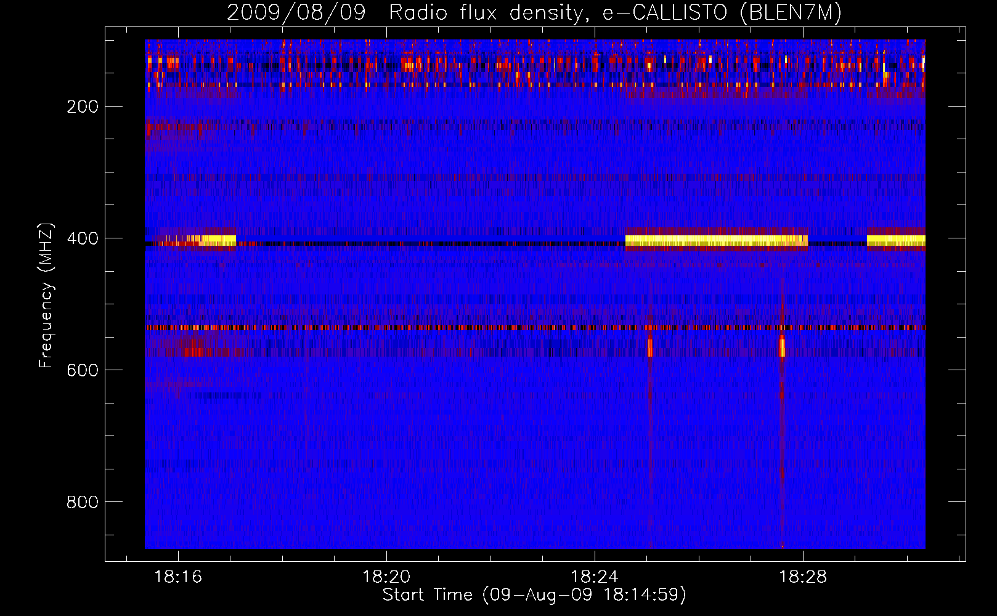The width and height of the screenshot is (997, 616).
Task: Click the 18:16 time tick label
Action: pyautogui.click(x=178, y=577)
